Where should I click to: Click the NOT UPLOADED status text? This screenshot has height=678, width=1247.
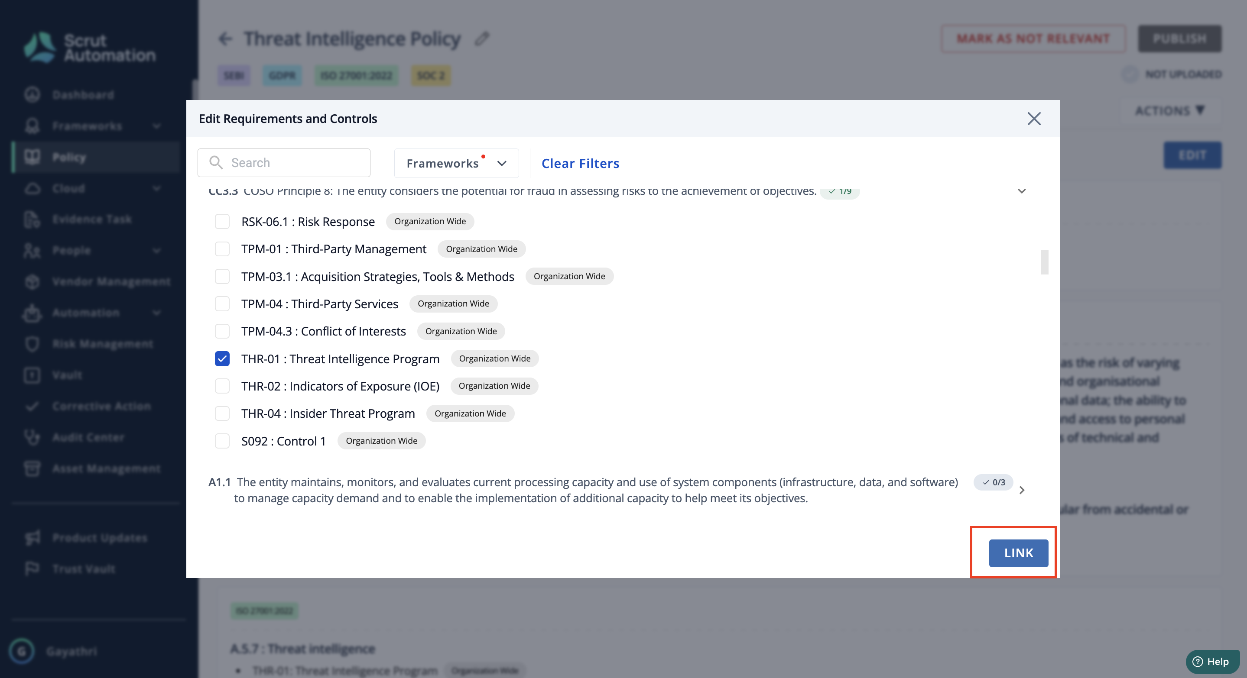[x=1184, y=74]
